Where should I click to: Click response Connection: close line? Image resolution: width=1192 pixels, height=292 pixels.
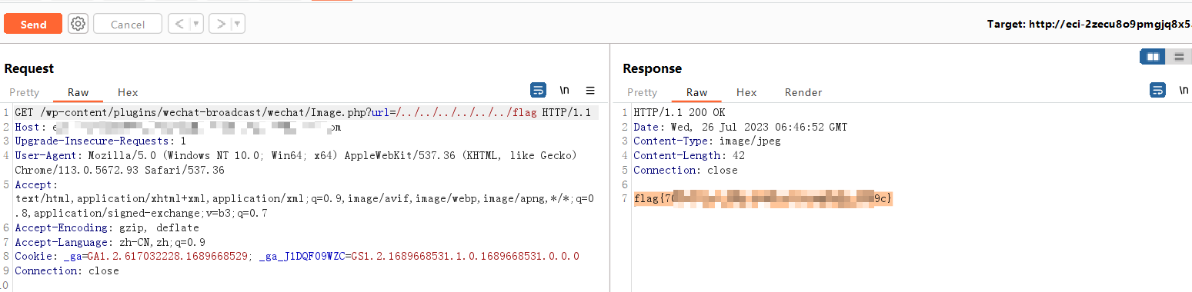[686, 170]
